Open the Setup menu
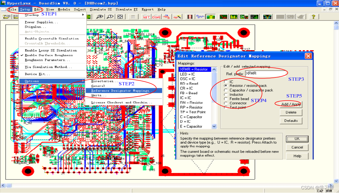 point(25,10)
